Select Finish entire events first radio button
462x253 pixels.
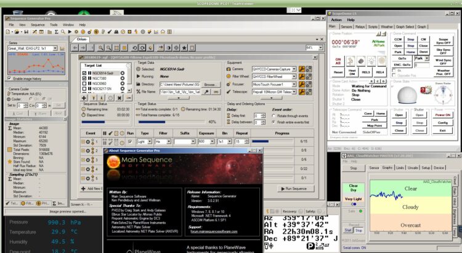[274, 122]
